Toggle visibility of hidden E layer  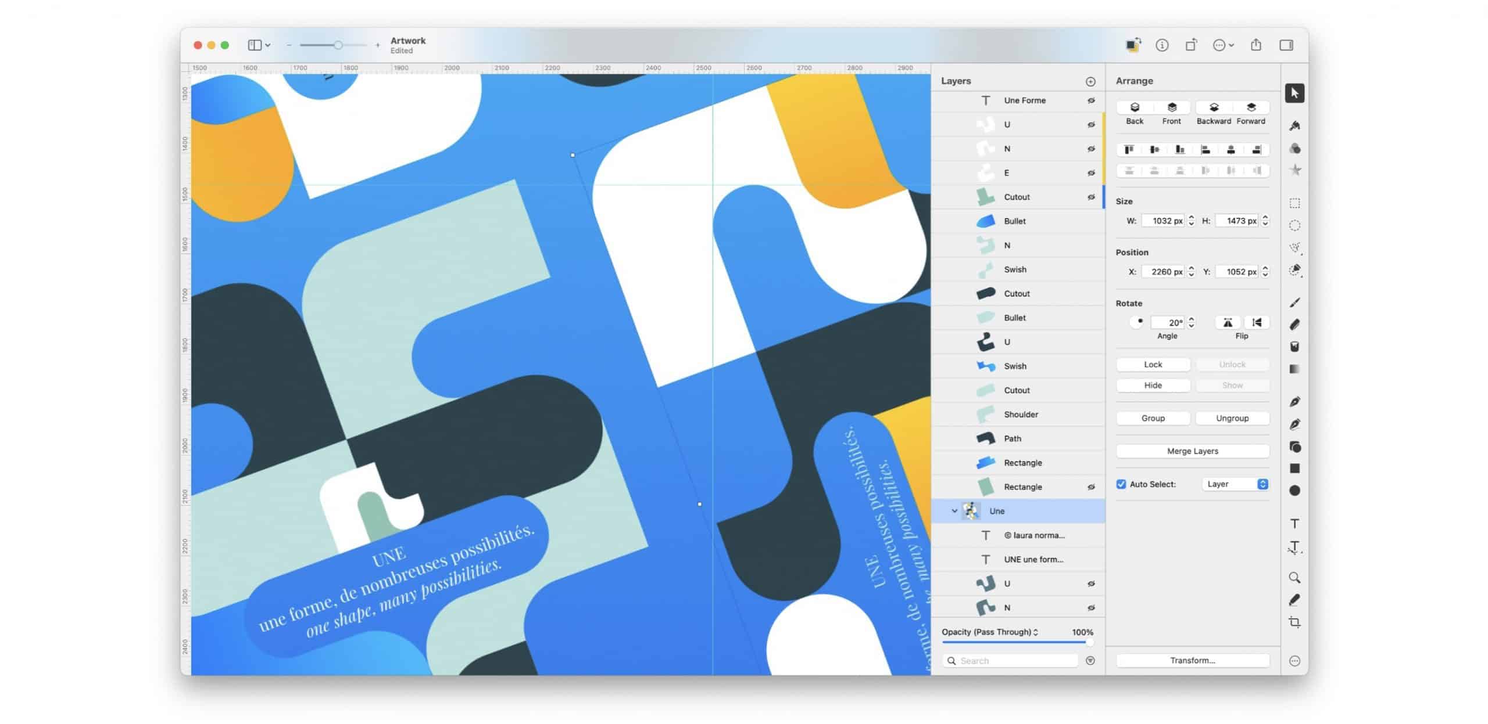[x=1091, y=173]
